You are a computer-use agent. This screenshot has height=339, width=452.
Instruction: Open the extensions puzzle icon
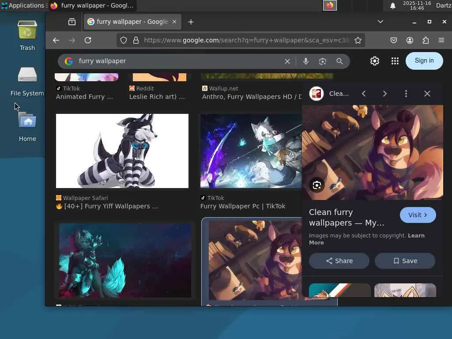426,40
